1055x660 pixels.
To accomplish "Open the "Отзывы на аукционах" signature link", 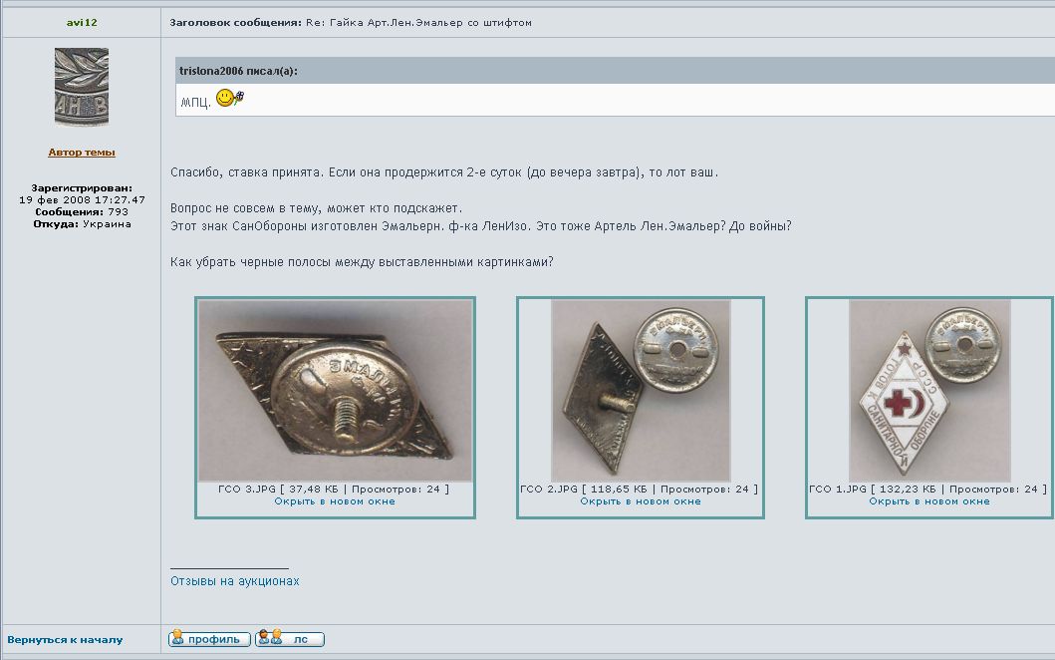I will click(234, 581).
